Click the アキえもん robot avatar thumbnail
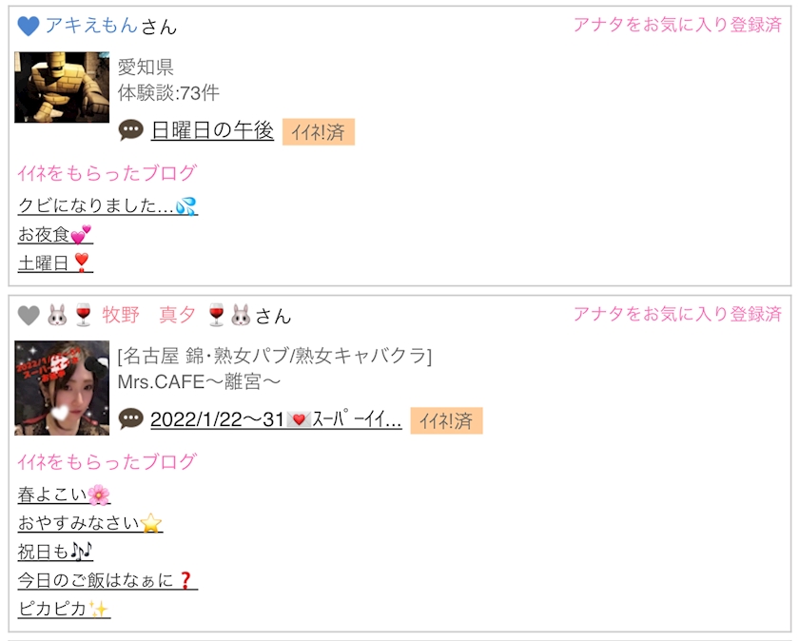 click(x=62, y=87)
